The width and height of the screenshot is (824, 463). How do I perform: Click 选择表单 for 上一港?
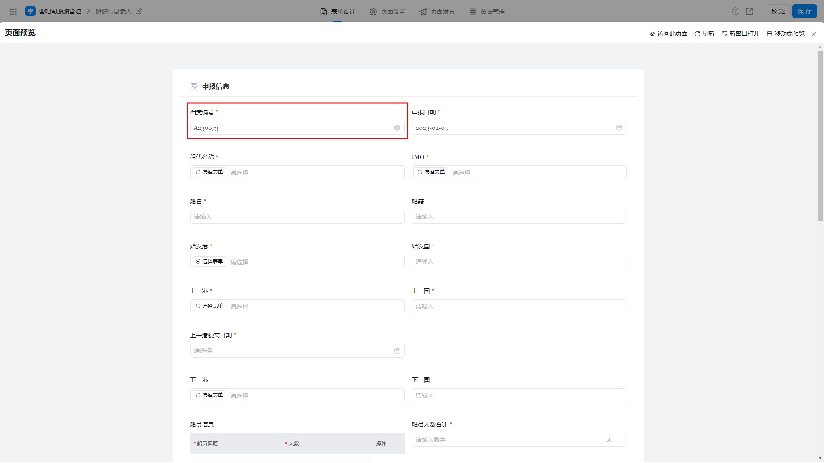click(209, 306)
